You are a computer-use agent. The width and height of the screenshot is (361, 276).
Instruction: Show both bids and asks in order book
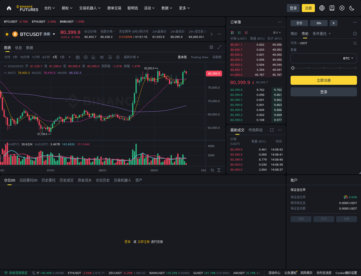coord(232,33)
